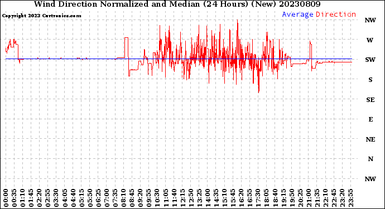
Task: Select the "04:40" time axis label
Action: coord(73,198)
